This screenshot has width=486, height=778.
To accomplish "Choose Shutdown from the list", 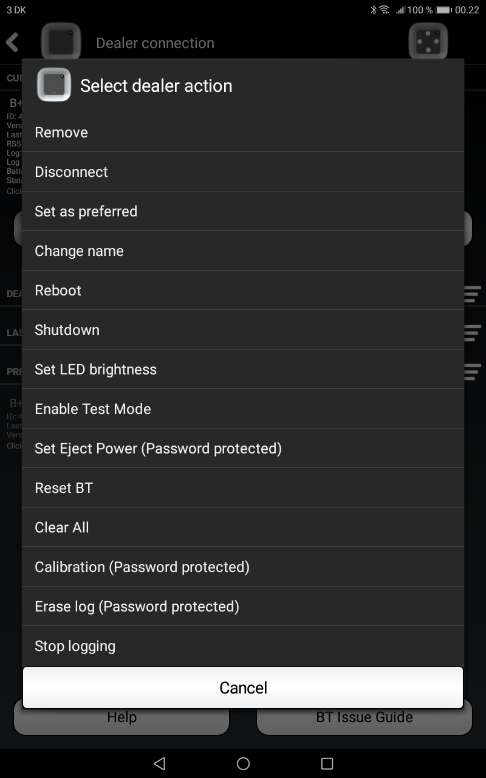I will click(x=243, y=330).
